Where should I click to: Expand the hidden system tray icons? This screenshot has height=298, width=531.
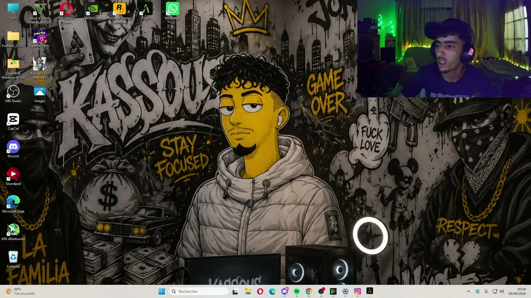468,291
